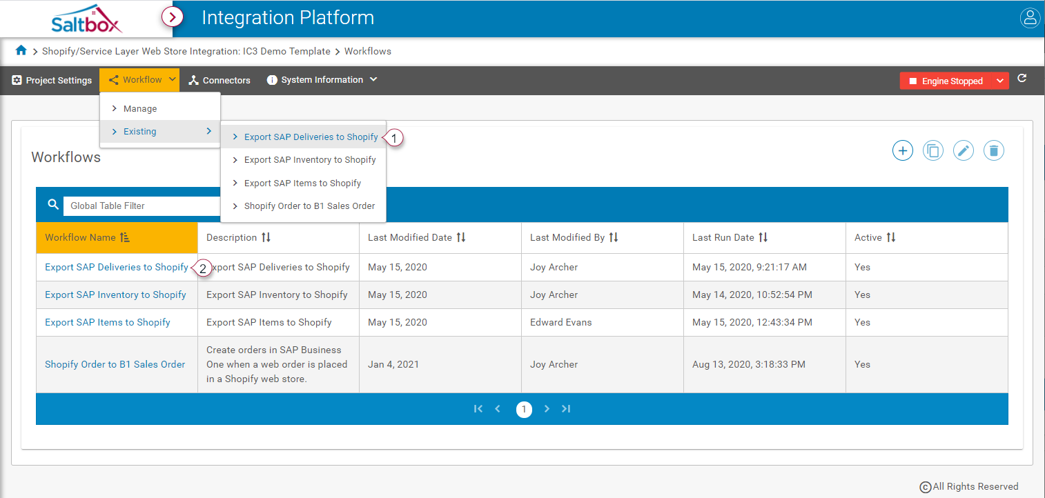Choose Export SAP Inventory to Shopify submenu item
The image size is (1045, 498).
[303, 159]
